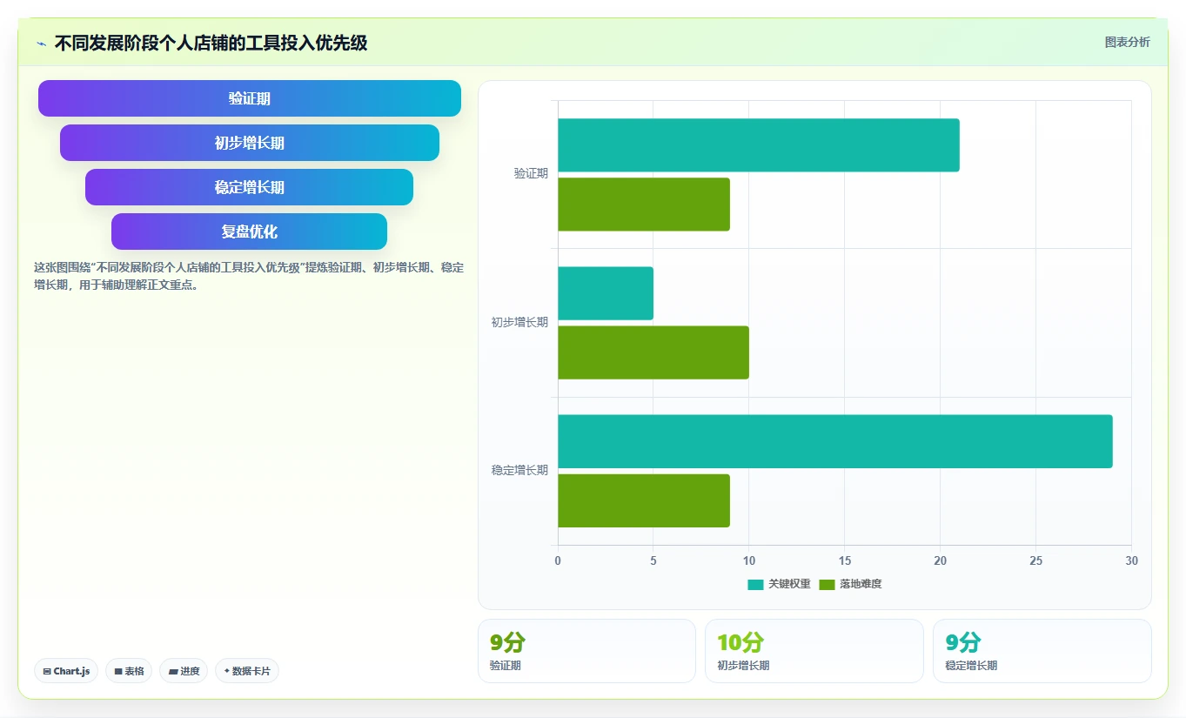Click the x-axis tick label 10
Image resolution: width=1186 pixels, height=718 pixels.
pos(749,561)
